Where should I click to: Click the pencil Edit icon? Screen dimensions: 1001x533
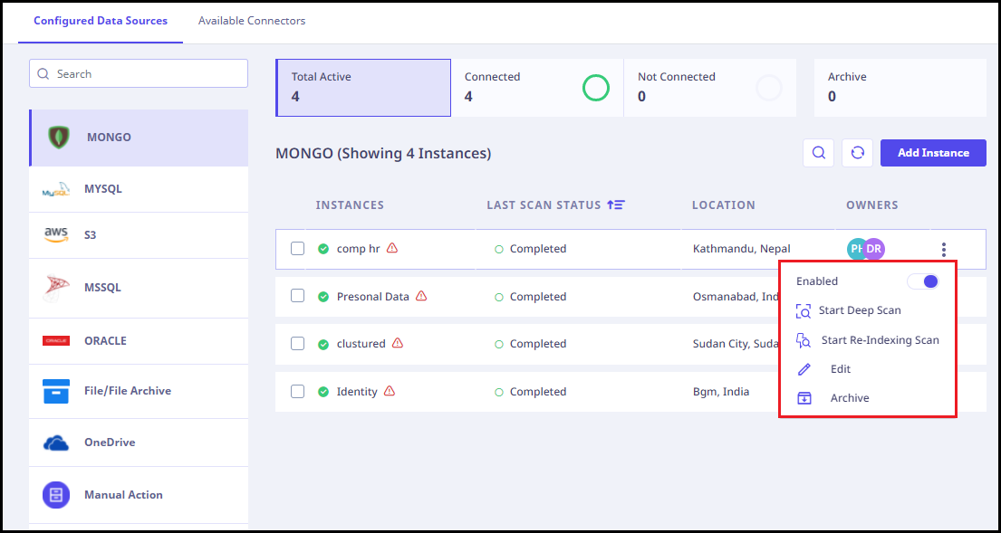804,369
